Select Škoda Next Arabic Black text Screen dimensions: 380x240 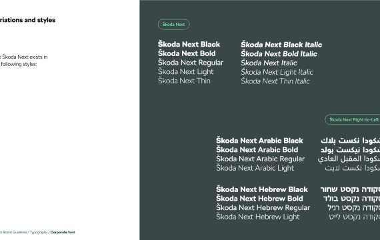click(x=259, y=141)
